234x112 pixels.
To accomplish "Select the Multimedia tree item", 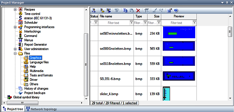I will [37, 71].
